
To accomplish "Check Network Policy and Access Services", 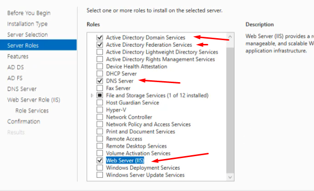I will (x=100, y=124).
